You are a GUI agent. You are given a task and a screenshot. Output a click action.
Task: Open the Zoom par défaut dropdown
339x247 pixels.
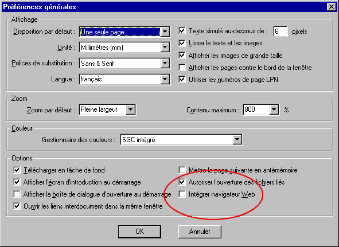(x=131, y=109)
